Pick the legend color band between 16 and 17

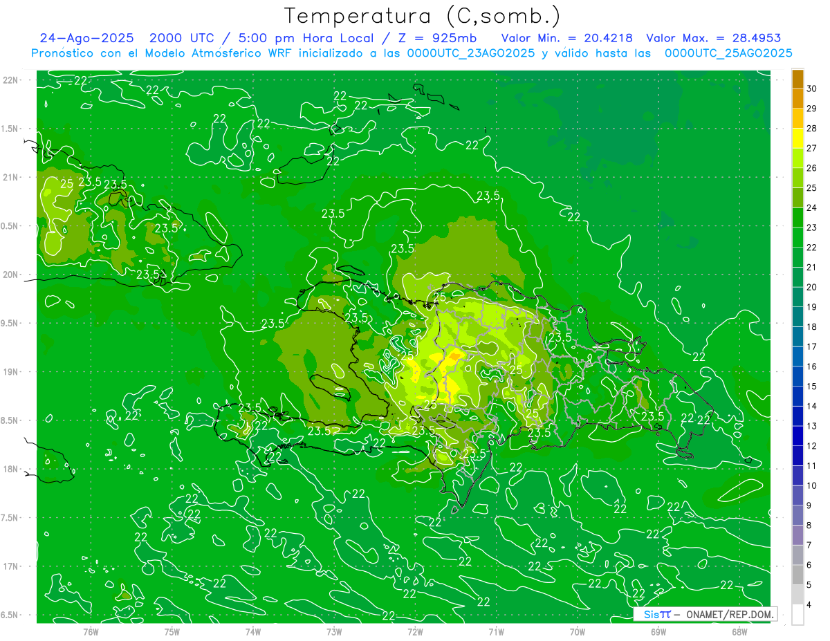tap(797, 356)
